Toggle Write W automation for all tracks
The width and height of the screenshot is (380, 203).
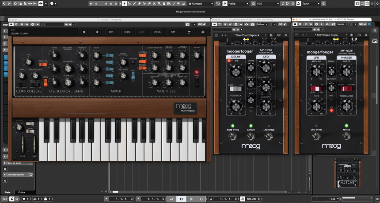click(x=111, y=4)
